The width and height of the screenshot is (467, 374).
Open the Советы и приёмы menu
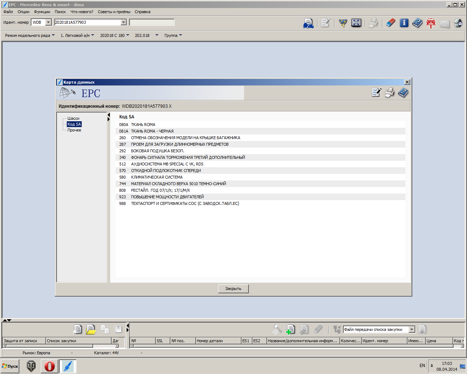tap(114, 12)
